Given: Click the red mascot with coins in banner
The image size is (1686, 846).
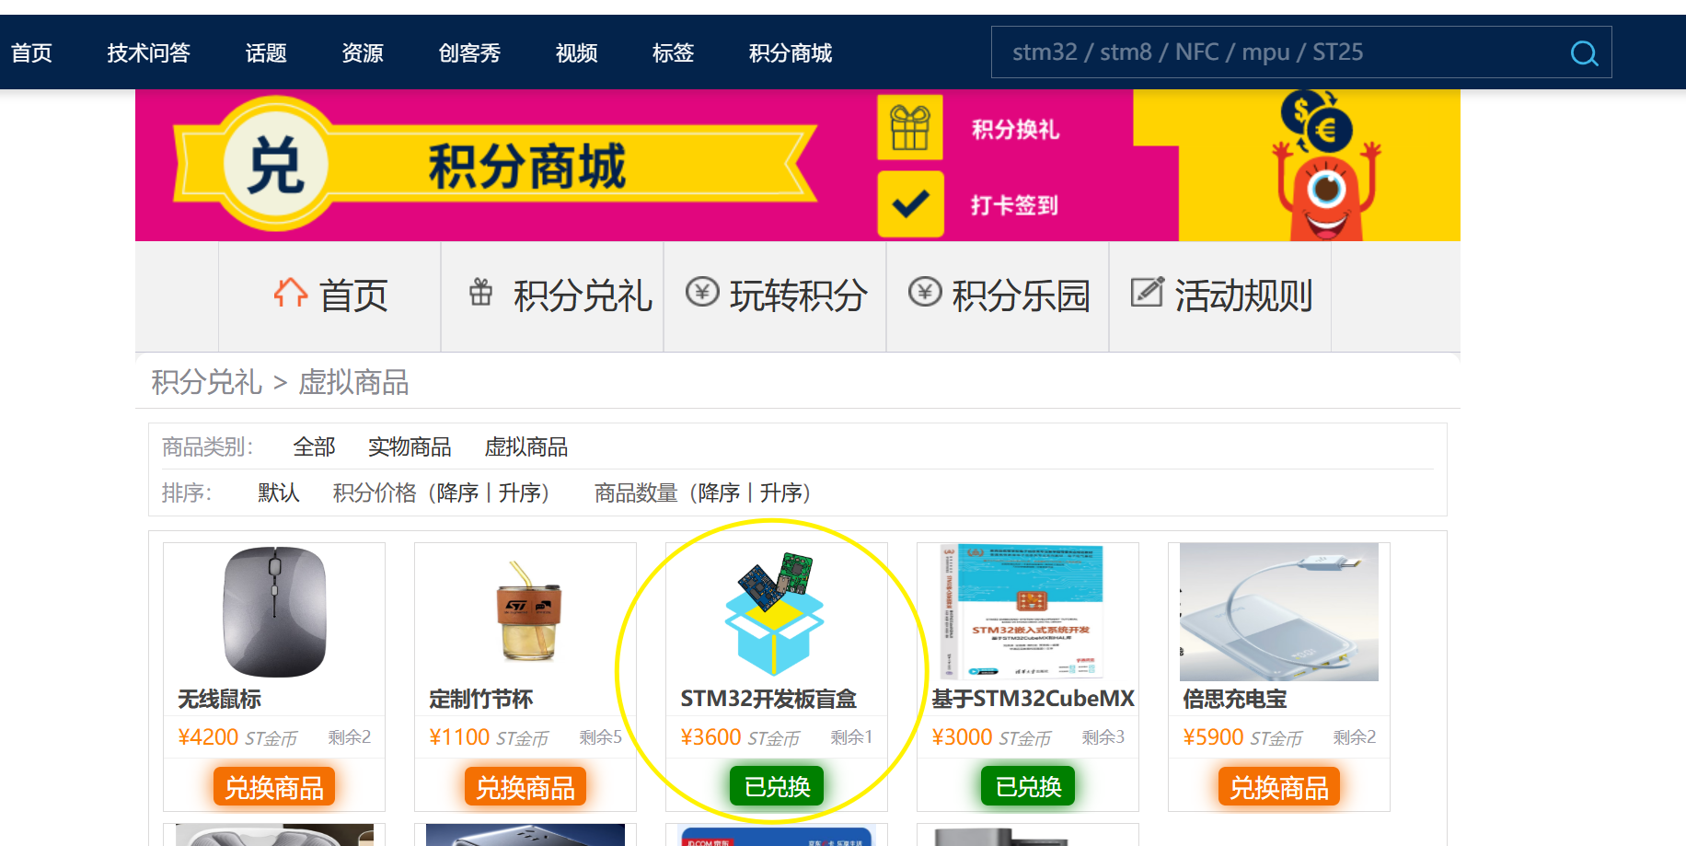Looking at the screenshot, I should coord(1325,166).
